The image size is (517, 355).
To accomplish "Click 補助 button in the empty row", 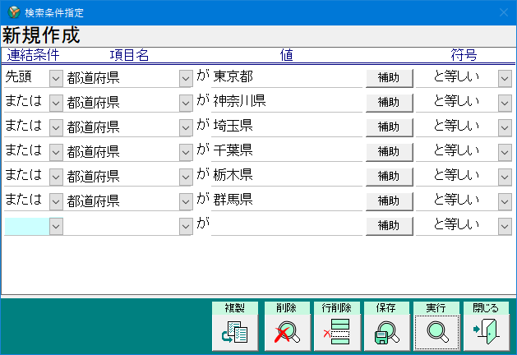I will [x=389, y=226].
